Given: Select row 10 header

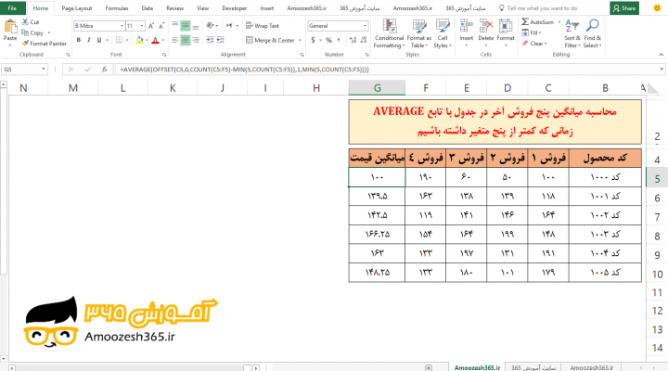Looking at the screenshot, I should (x=658, y=274).
